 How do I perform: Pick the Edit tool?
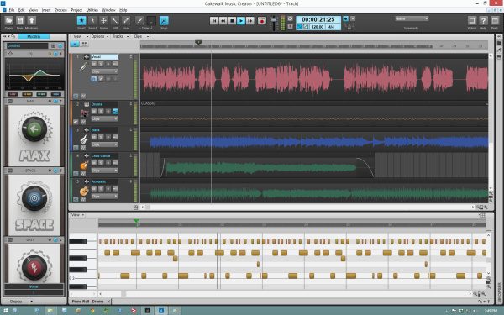pyautogui.click(x=115, y=20)
